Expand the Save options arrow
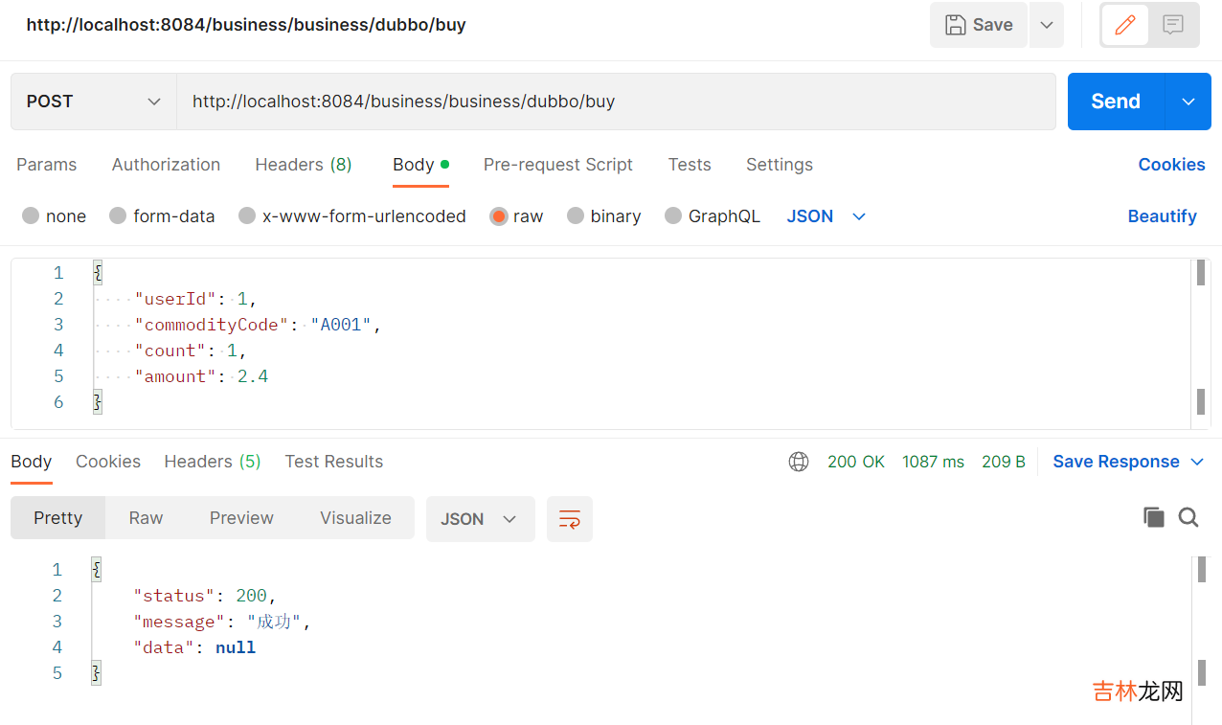The height and width of the screenshot is (725, 1222). (1047, 25)
